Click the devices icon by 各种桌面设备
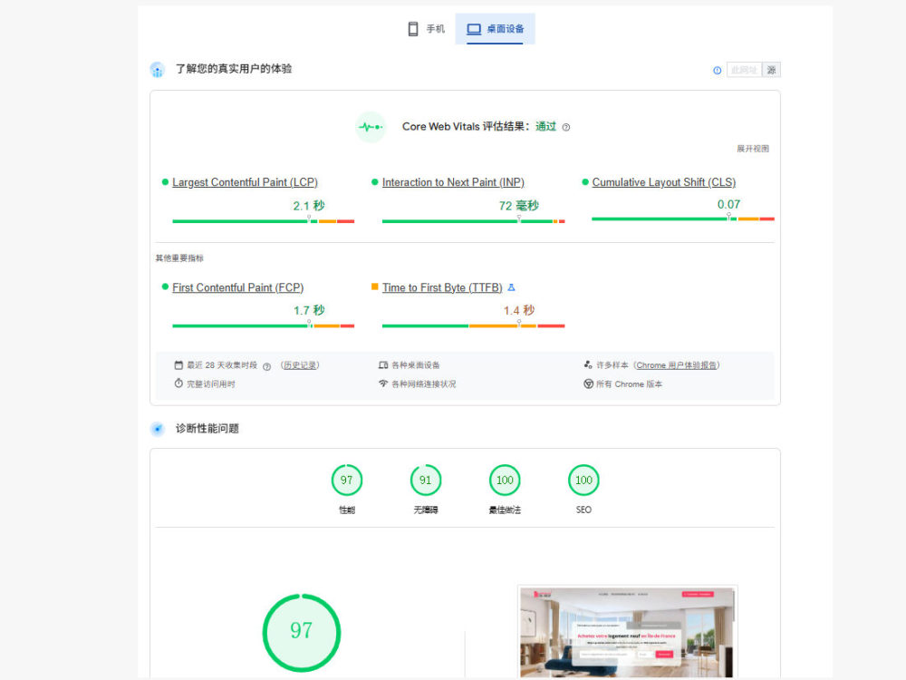 tap(383, 364)
